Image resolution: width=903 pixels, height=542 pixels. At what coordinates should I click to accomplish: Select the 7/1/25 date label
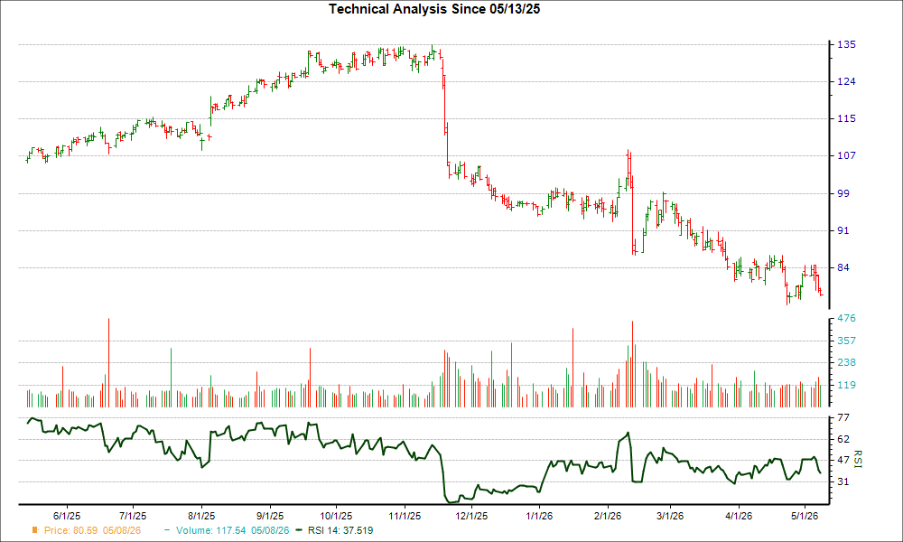[x=133, y=516]
